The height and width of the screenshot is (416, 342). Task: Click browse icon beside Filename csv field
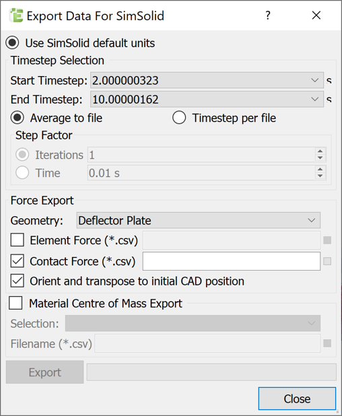[x=327, y=343]
